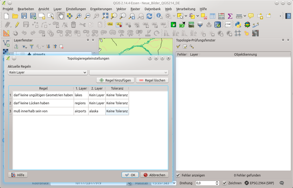Open the Kein Layer dropdown
The width and height of the screenshot is (293, 188).
click(48, 72)
